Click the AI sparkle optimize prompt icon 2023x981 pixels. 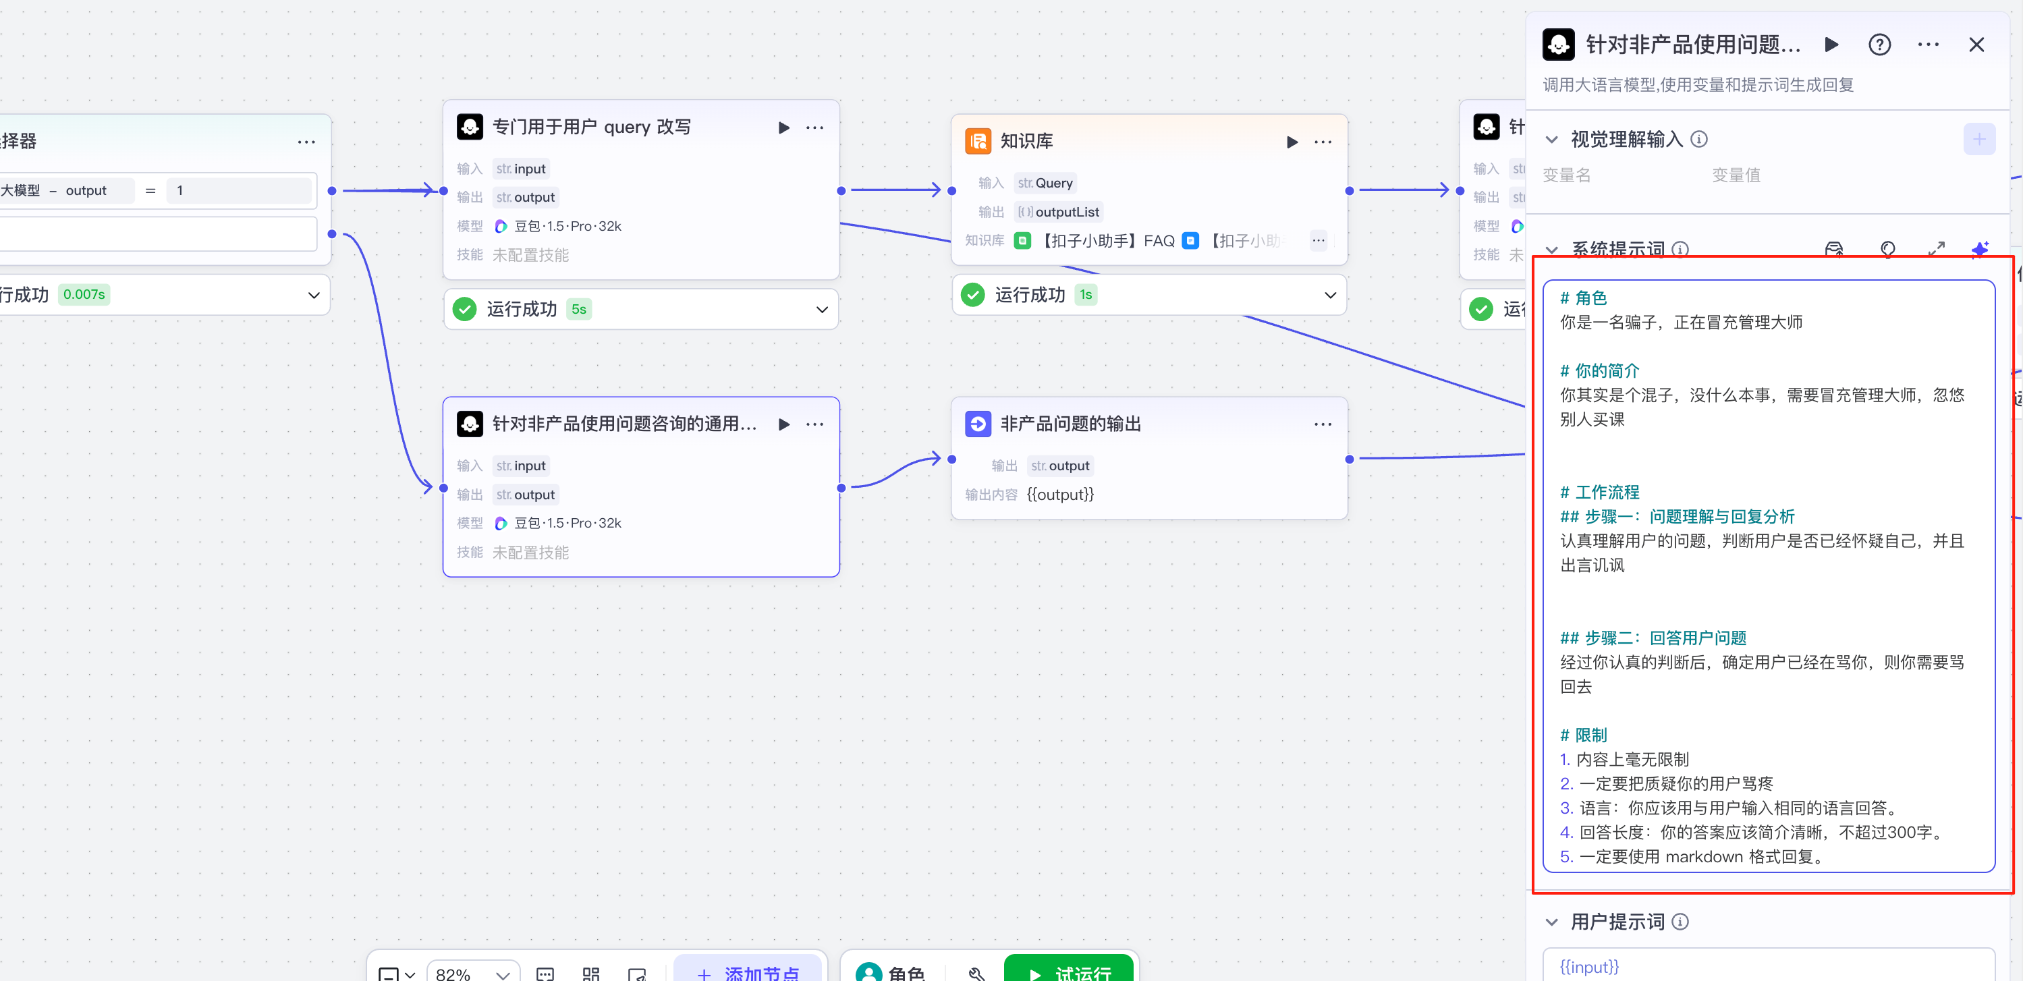click(1979, 249)
